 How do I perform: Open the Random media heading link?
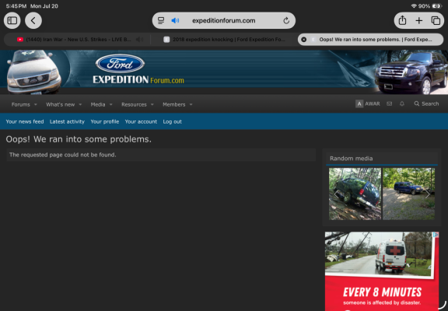tap(351, 159)
